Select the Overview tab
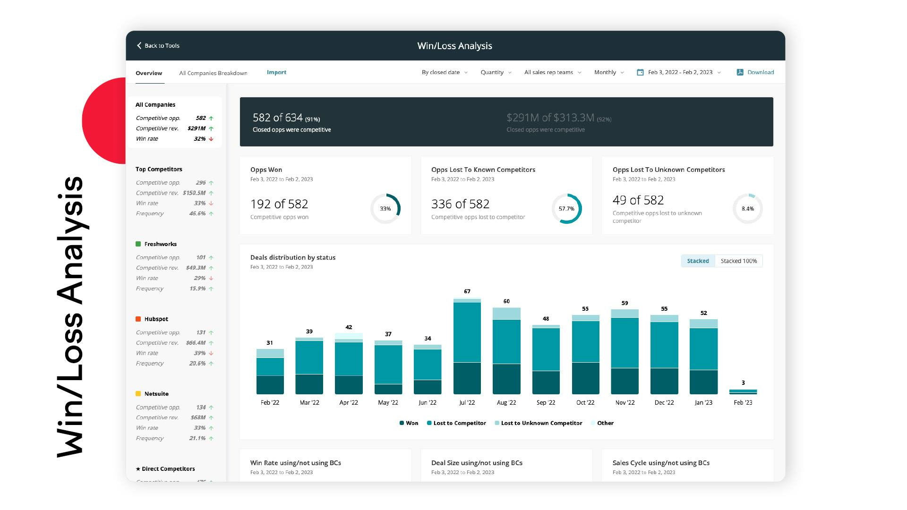The image size is (907, 510). 149,73
